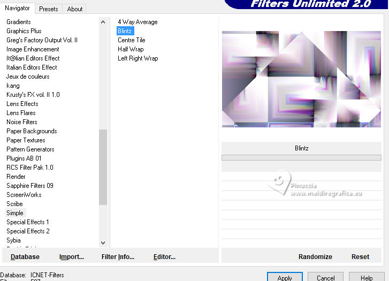Choose the Lens Flares category
389x281 pixels.
pyautogui.click(x=21, y=113)
